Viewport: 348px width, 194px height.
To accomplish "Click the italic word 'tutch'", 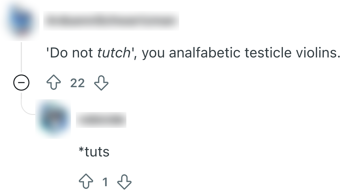I will coord(113,53).
